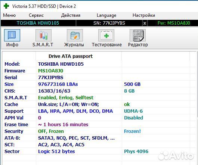The height and width of the screenshot is (165, 198).
Task: Open the Редактор binary editor icon
Action: (137, 35)
